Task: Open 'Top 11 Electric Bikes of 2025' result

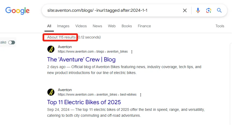Action: pyautogui.click(x=84, y=102)
